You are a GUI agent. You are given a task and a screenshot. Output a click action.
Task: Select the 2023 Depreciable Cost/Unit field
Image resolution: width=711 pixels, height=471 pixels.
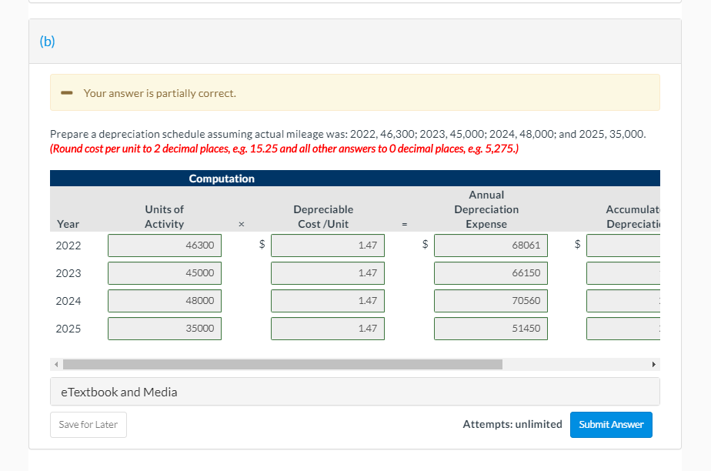(328, 273)
